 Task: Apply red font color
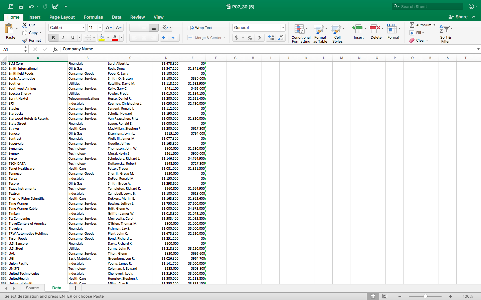tap(115, 38)
